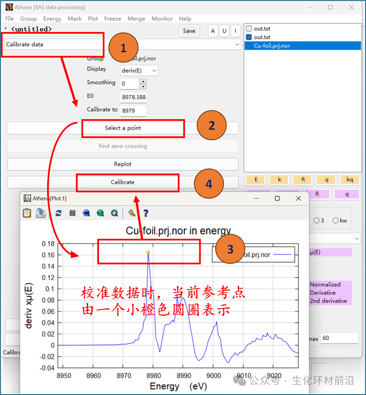The image size is (366, 395).
Task: Click the Calibrate button
Action: tap(123, 182)
